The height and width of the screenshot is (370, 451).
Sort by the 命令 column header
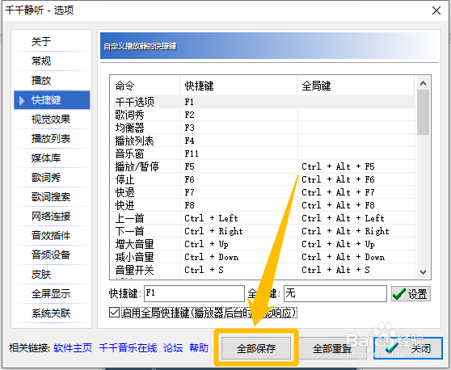145,86
